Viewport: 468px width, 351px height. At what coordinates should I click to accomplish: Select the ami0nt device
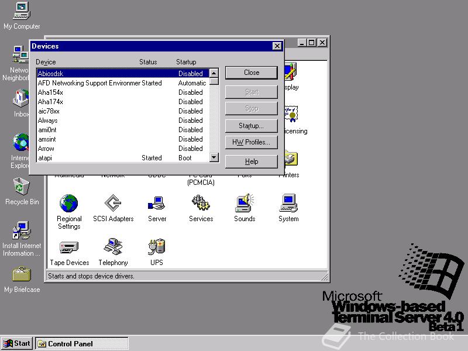pyautogui.click(x=123, y=130)
